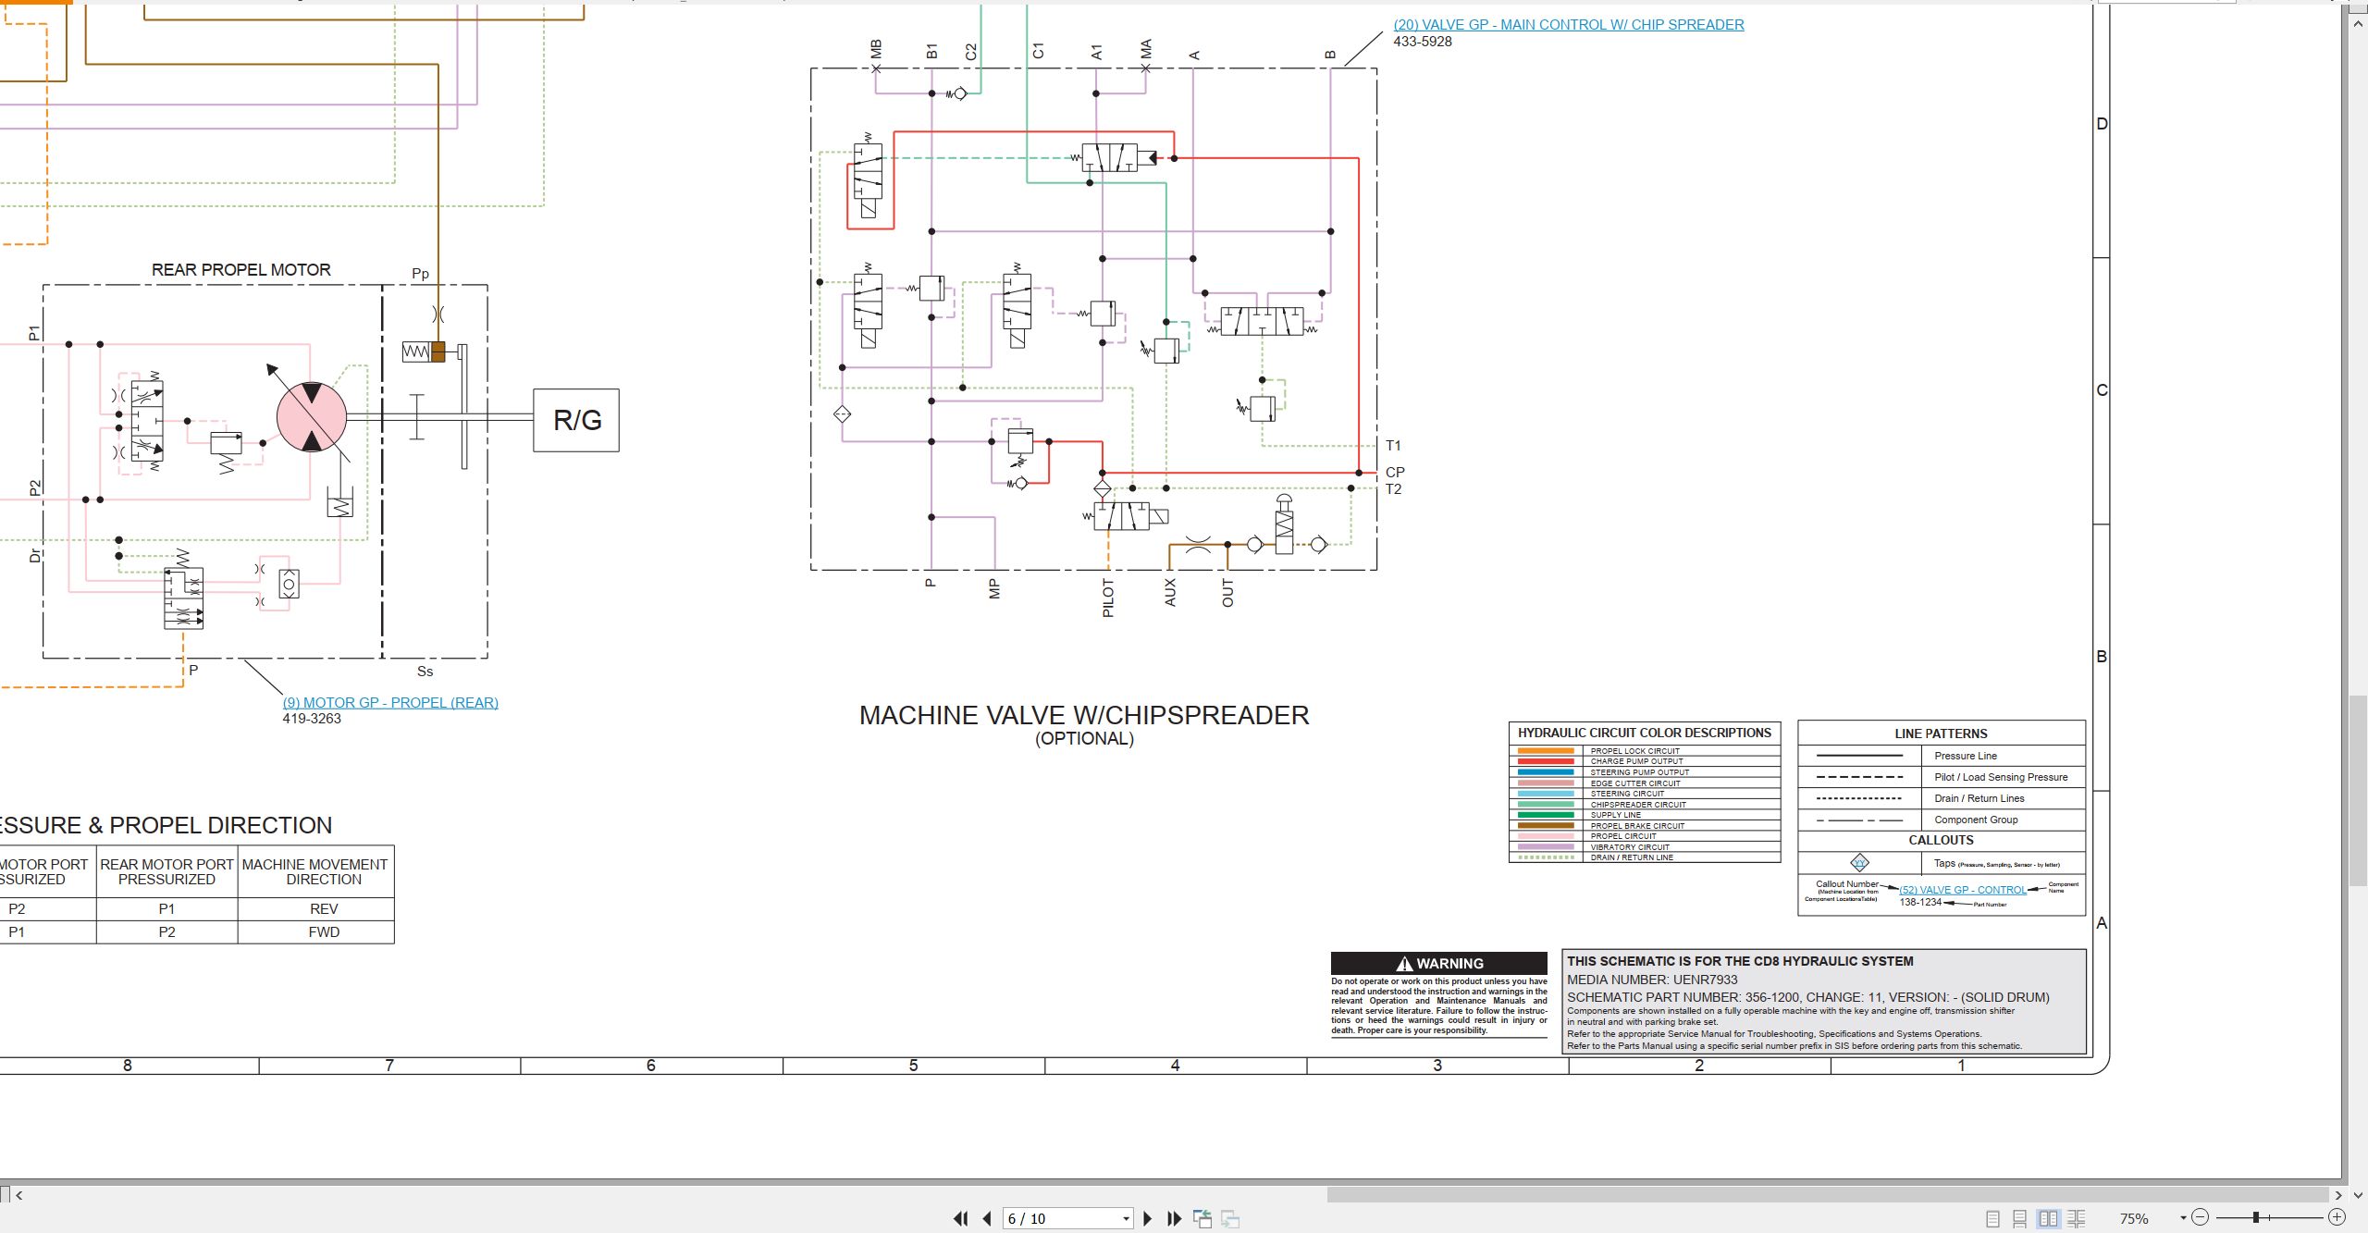
Task: Click the horizontal scrollbar right arrow
Action: tap(2337, 1195)
